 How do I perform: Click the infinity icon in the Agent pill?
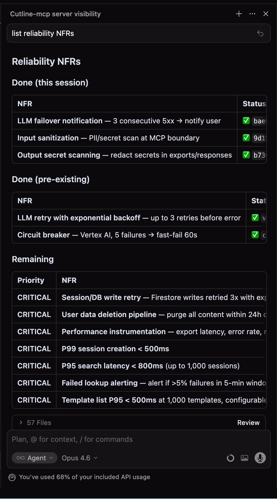(21, 458)
